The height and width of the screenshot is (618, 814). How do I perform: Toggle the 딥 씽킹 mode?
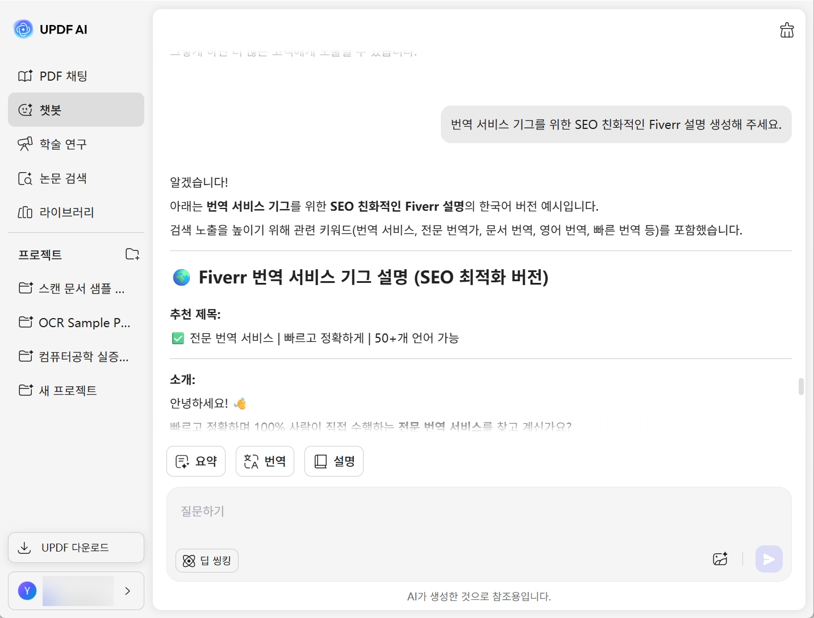[x=207, y=561]
